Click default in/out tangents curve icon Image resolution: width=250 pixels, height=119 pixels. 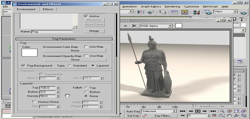point(144,116)
